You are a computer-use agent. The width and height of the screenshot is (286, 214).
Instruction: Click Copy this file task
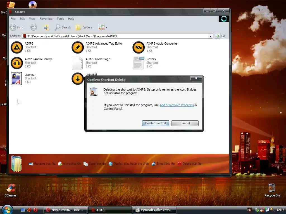pyautogui.click(x=95, y=164)
